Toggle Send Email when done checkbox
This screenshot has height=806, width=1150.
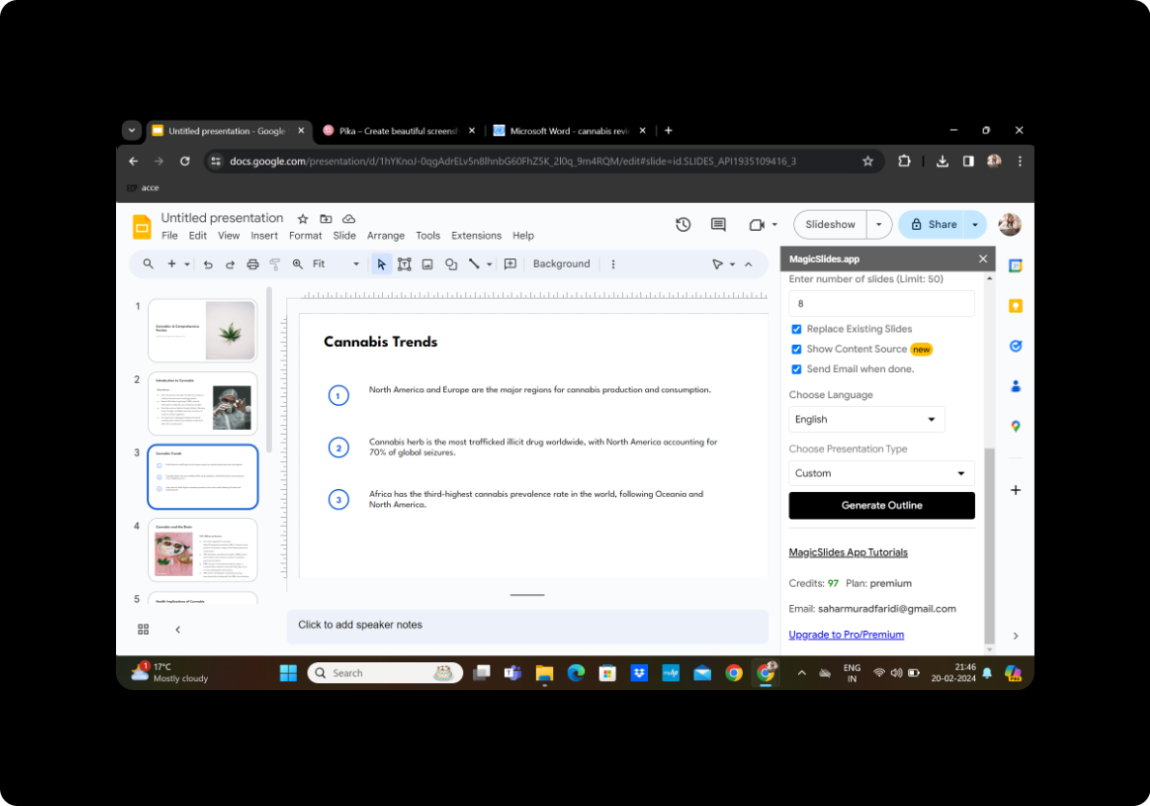click(x=797, y=369)
